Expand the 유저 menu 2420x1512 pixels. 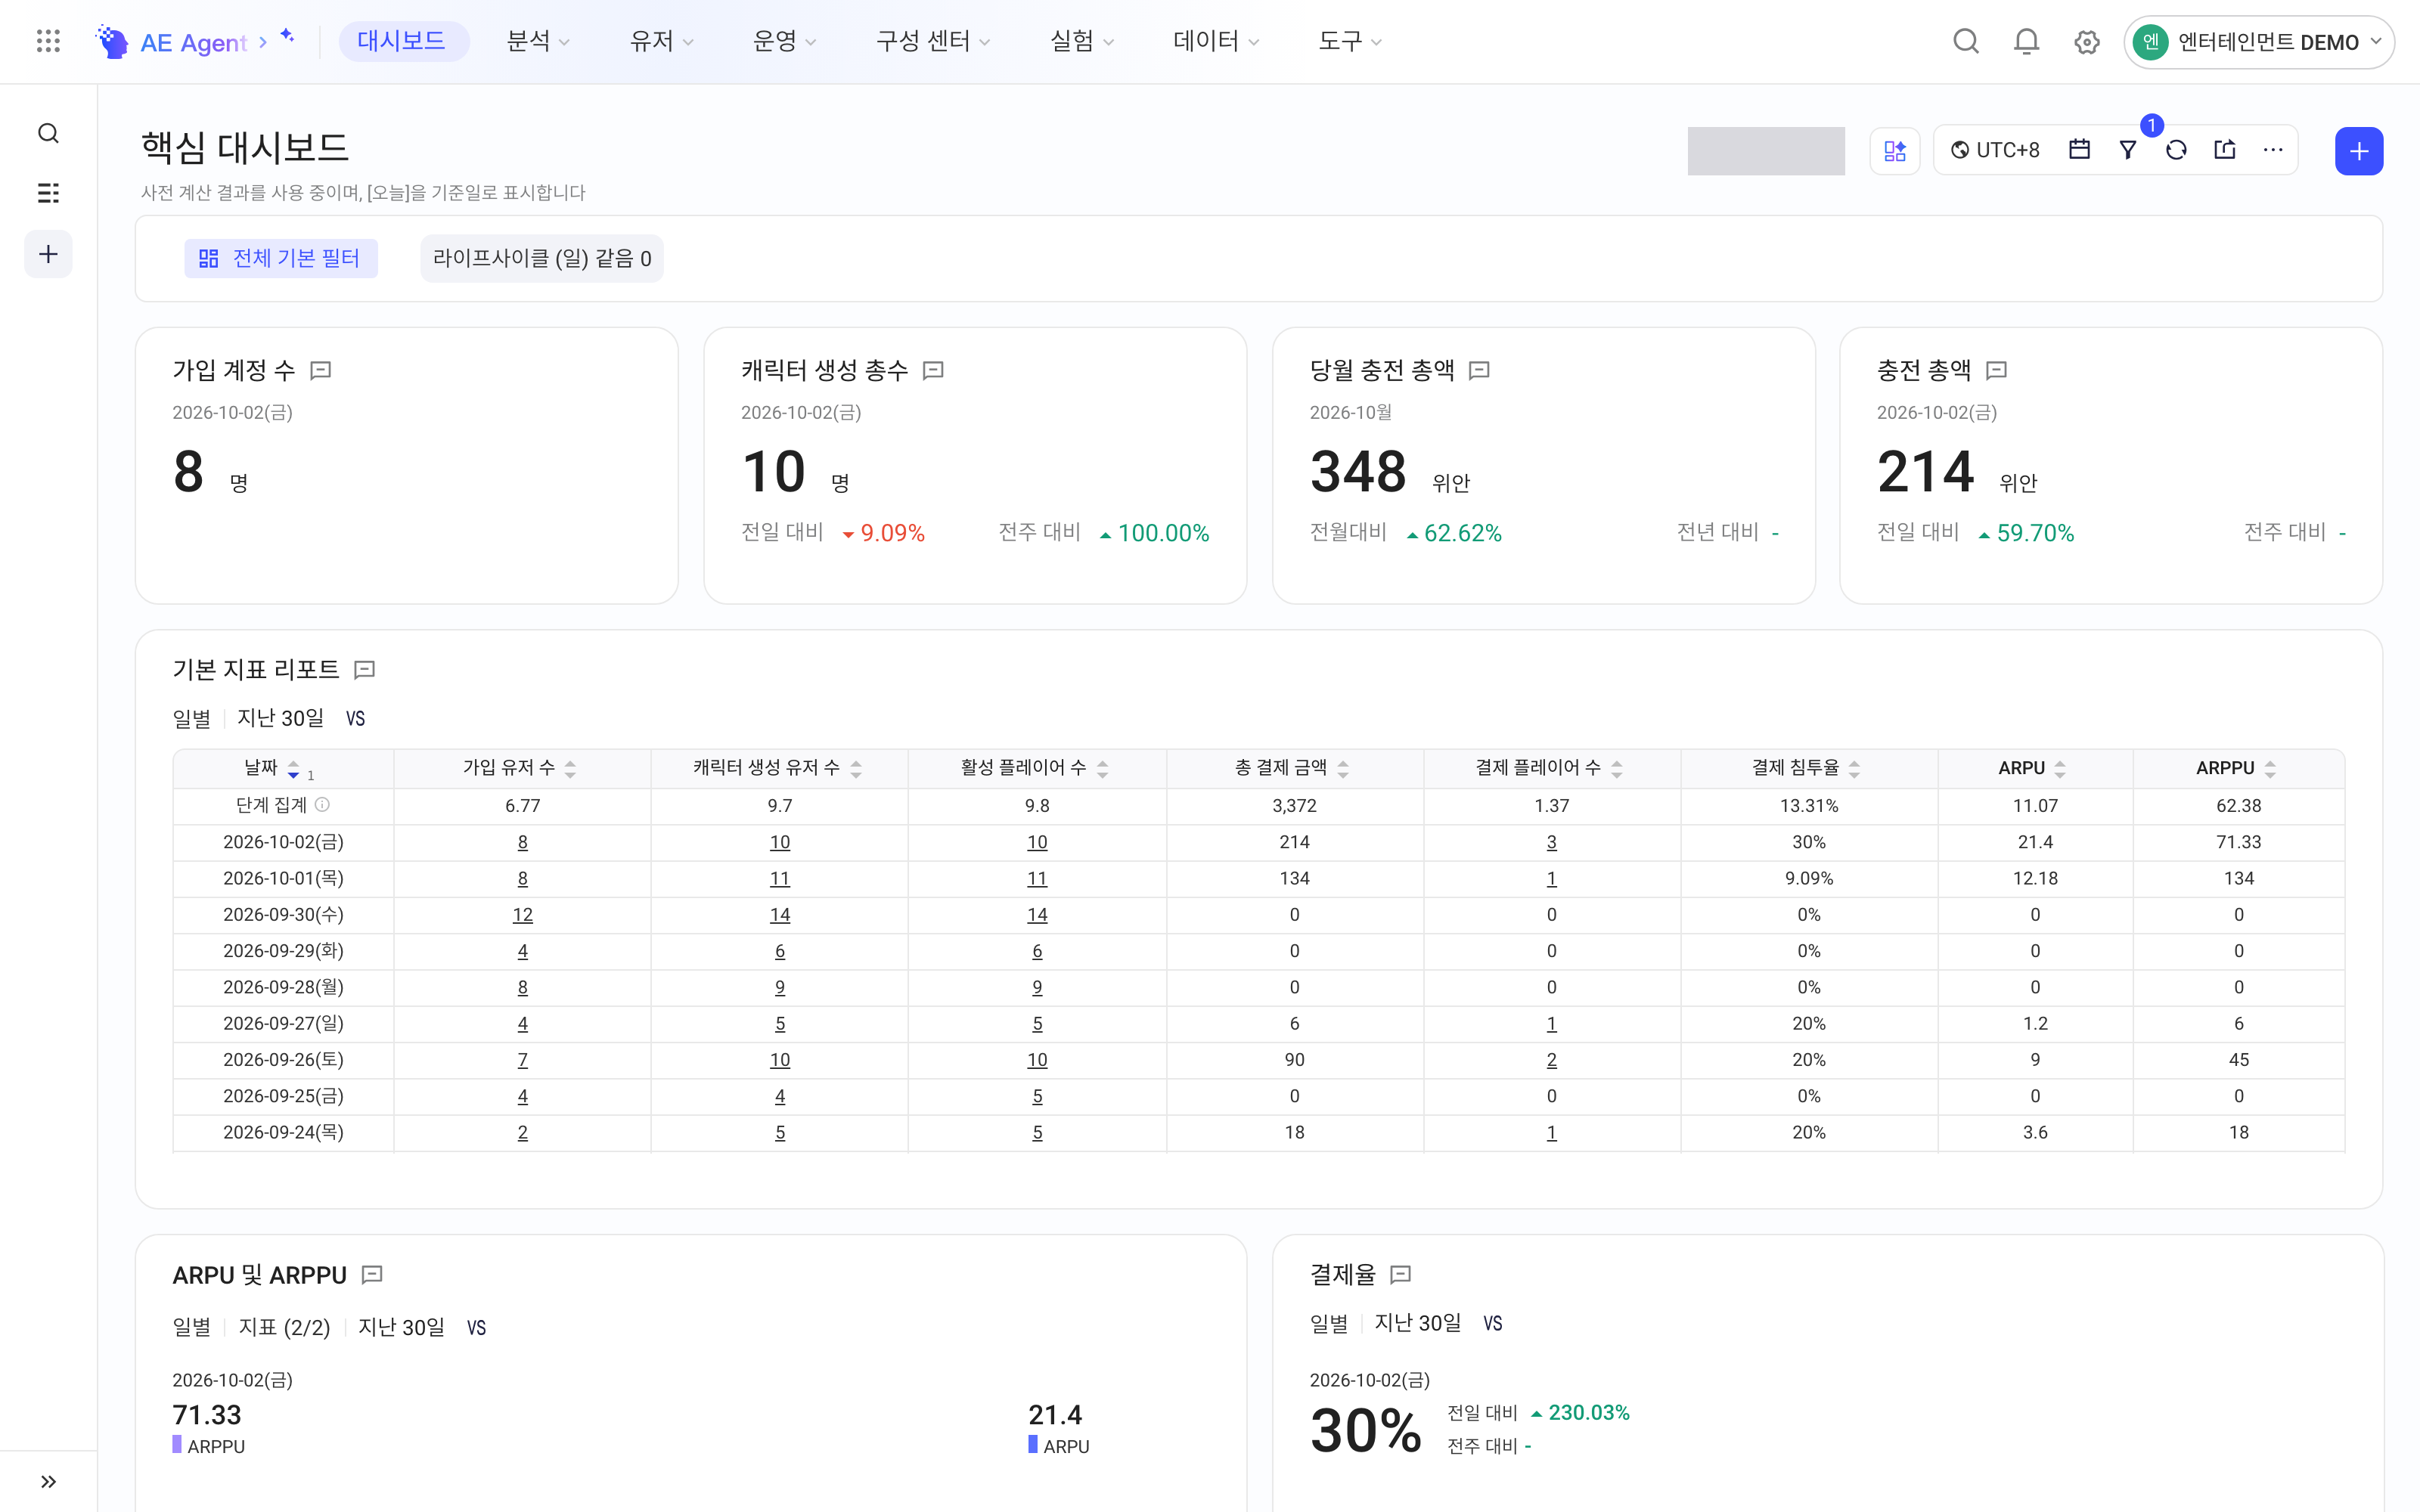(x=661, y=41)
